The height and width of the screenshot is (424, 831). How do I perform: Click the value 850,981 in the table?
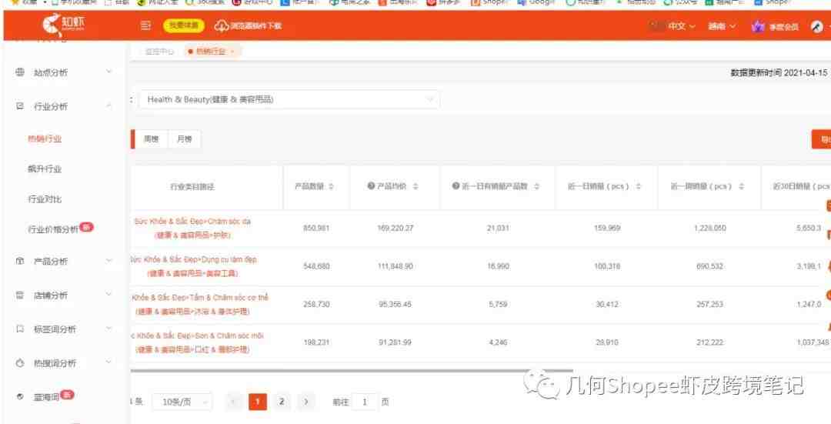(x=316, y=228)
